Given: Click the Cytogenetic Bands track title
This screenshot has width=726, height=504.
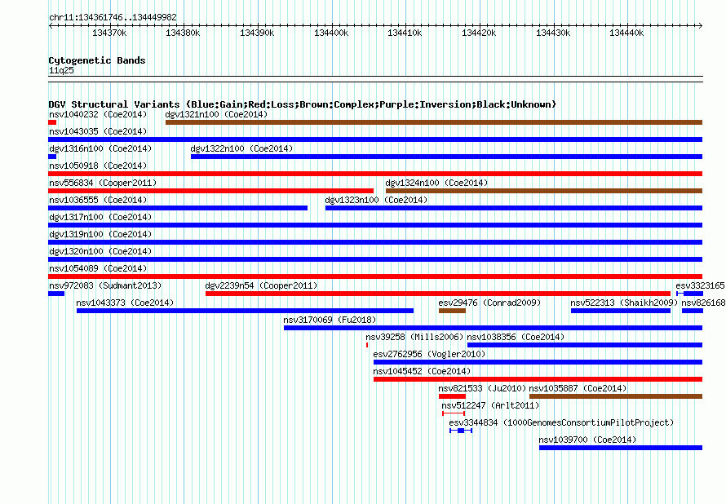Looking at the screenshot, I should pos(97,60).
